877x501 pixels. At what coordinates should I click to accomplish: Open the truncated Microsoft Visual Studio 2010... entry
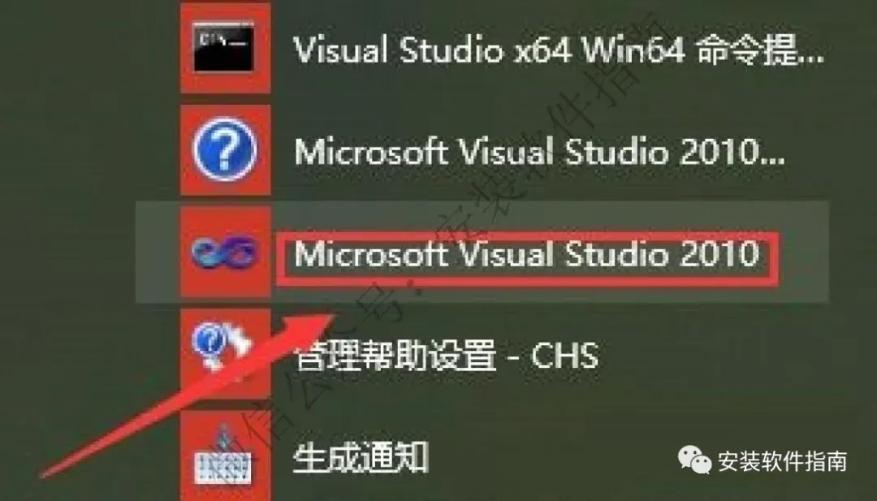[x=539, y=151]
